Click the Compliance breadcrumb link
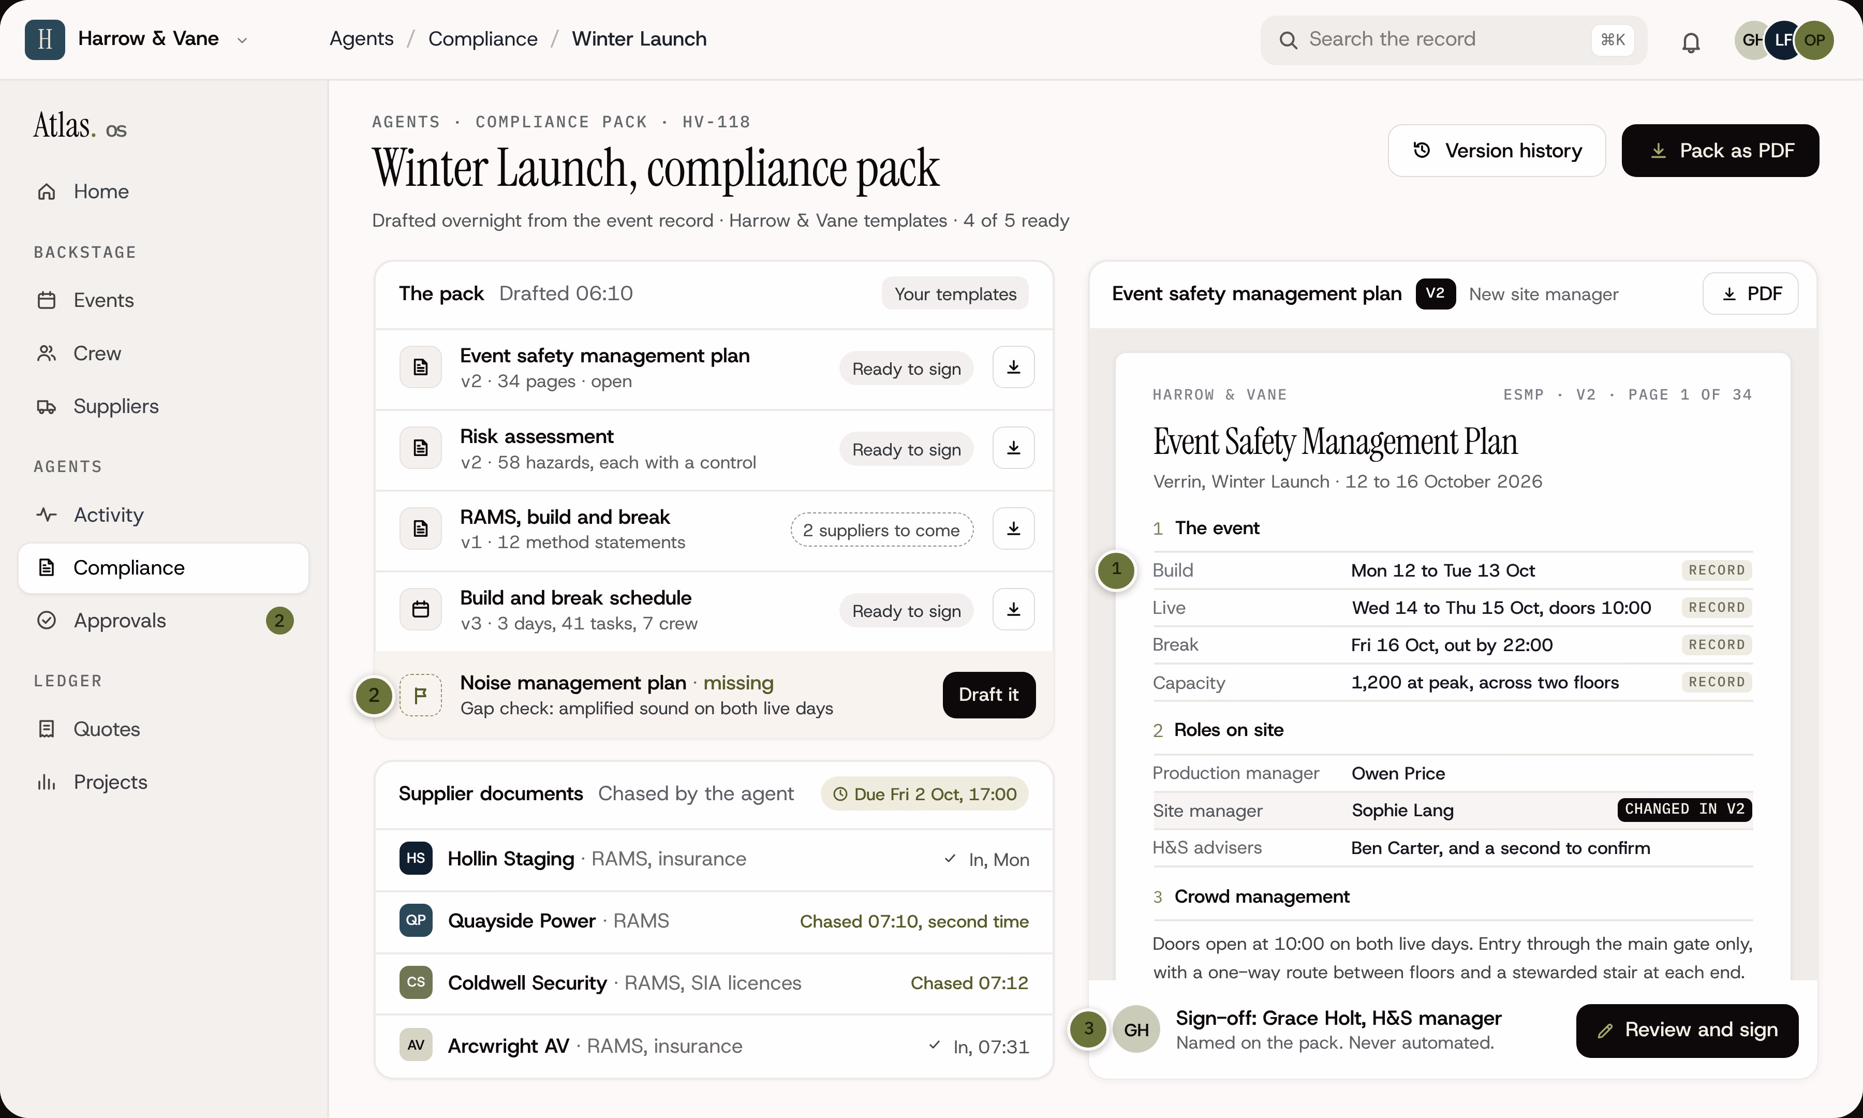Viewport: 1863px width, 1118px height. point(483,39)
